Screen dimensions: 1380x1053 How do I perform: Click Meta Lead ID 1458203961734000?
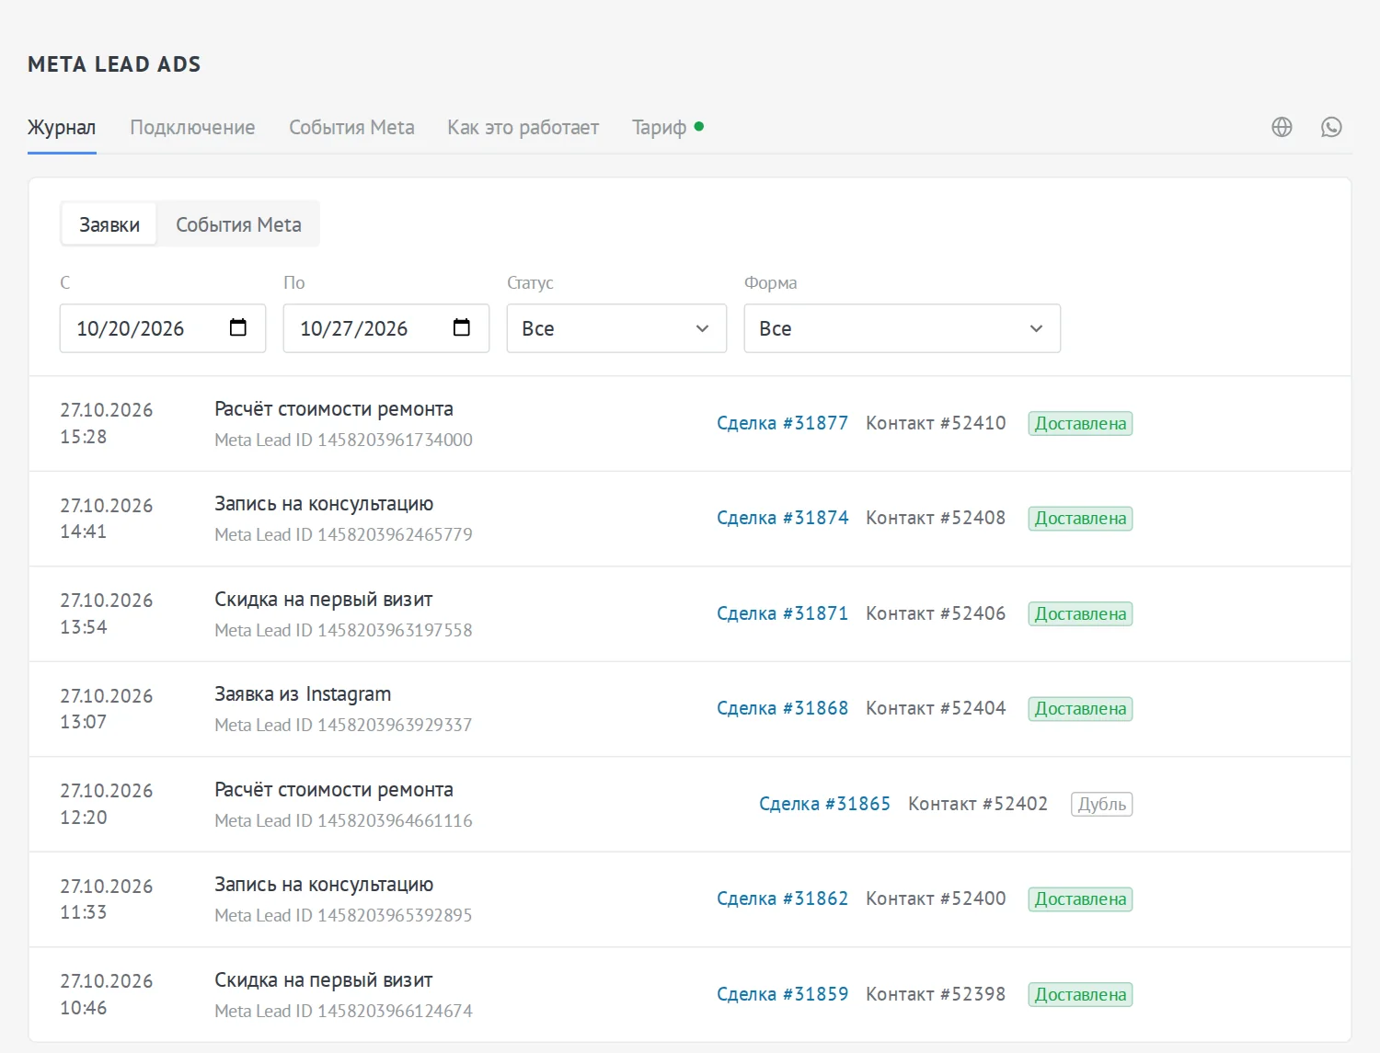pyautogui.click(x=343, y=440)
